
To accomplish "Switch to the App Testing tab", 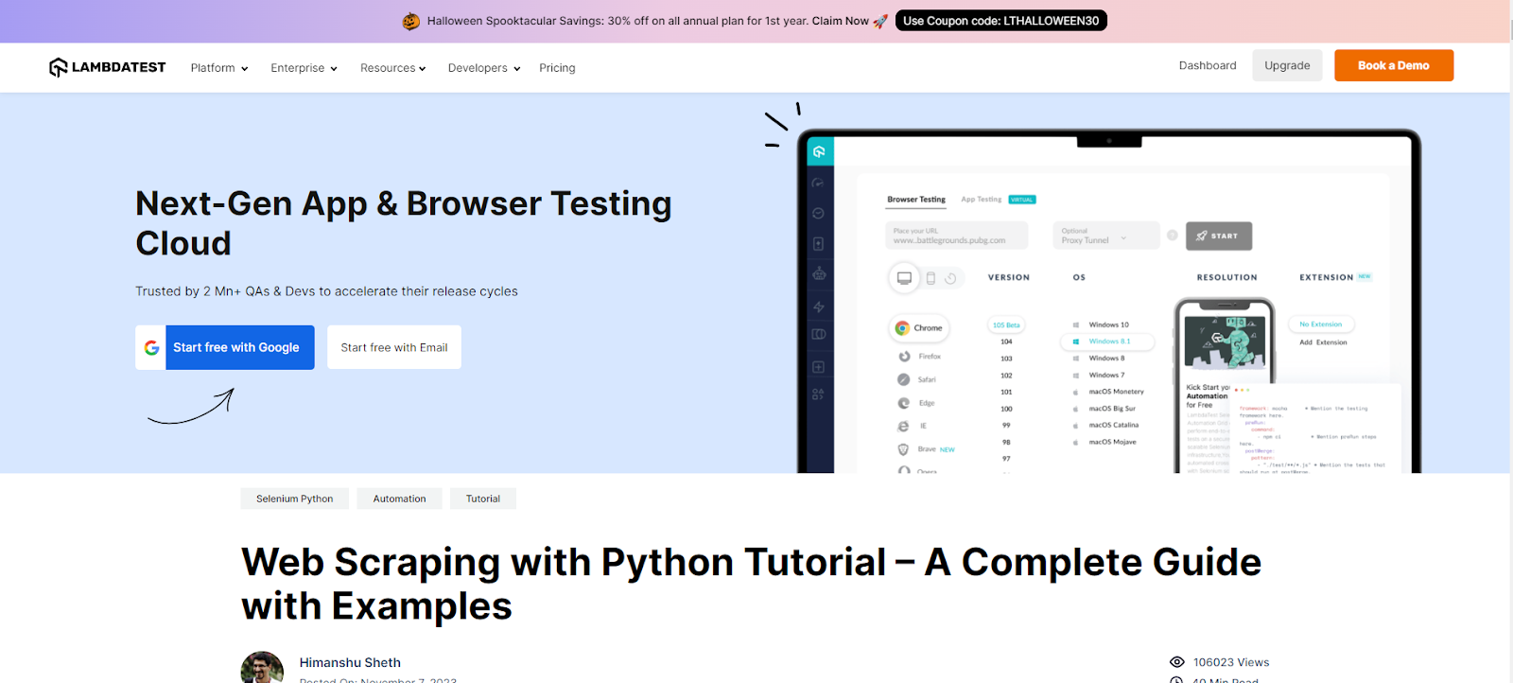I will (x=982, y=200).
